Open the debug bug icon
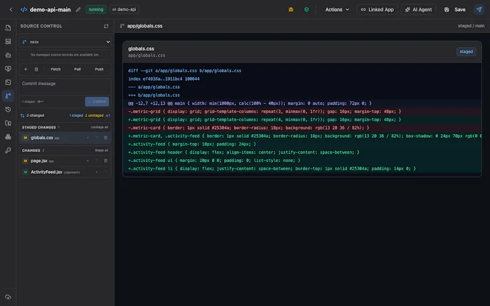Image resolution: width=490 pixels, height=306 pixels. (x=291, y=9)
